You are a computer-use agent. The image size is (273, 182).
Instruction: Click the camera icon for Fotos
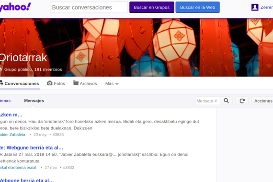pyautogui.click(x=50, y=83)
